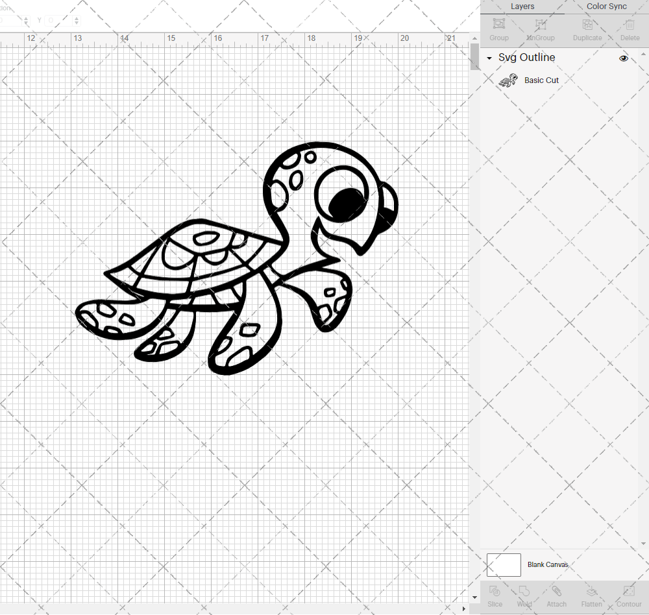Select the turtle thumbnail in the Basic Cut row
The height and width of the screenshot is (615, 649).
click(x=508, y=80)
